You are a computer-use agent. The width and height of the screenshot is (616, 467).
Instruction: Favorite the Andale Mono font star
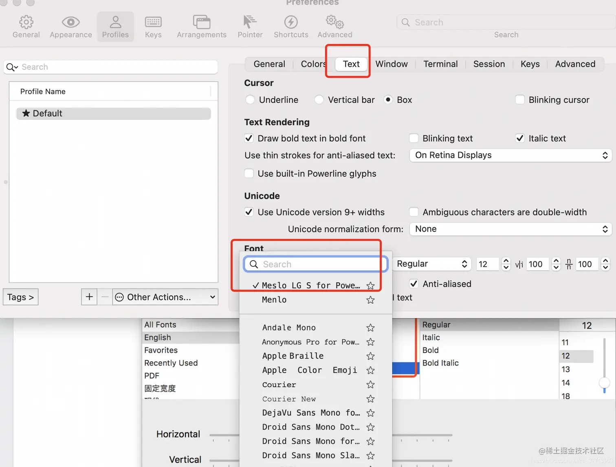point(370,328)
